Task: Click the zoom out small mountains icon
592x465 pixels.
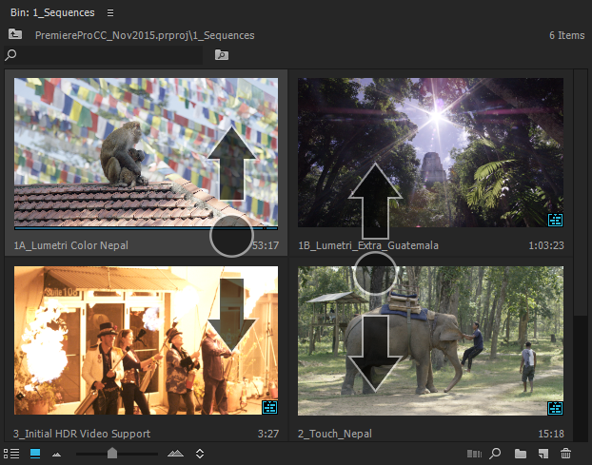Action: pos(56,455)
